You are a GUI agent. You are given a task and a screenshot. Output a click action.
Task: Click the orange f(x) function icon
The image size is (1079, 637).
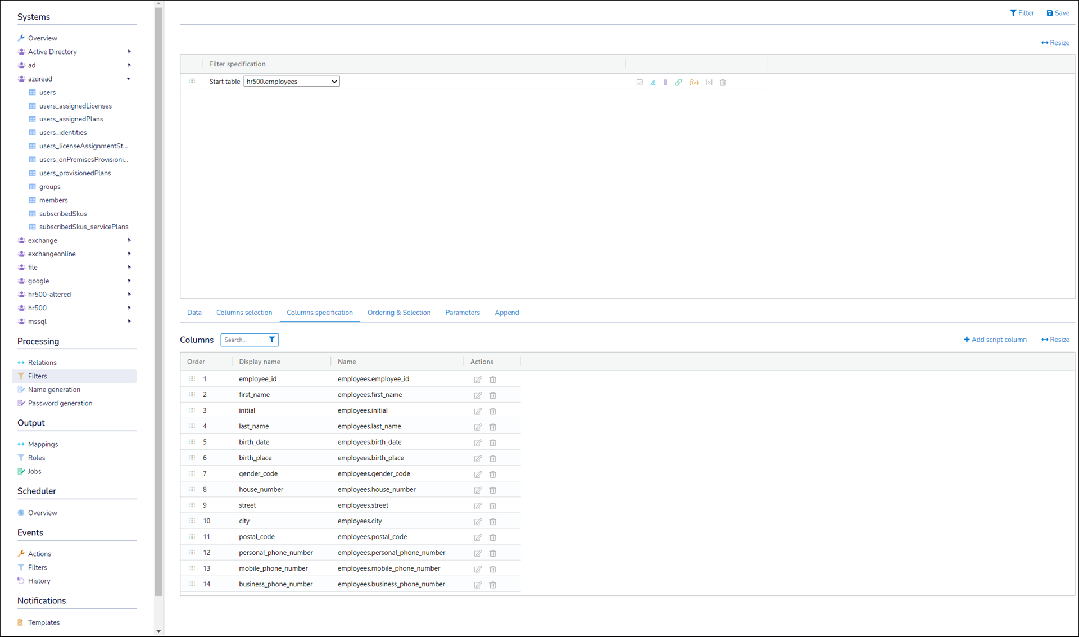click(693, 82)
